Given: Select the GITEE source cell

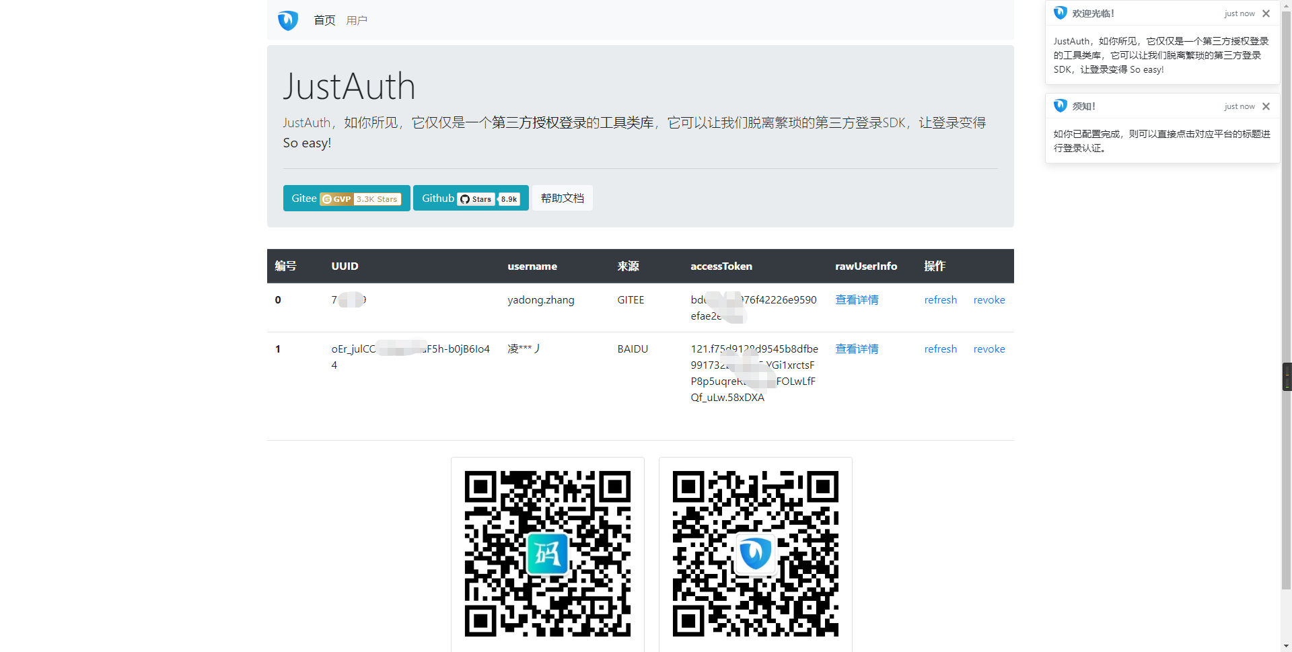Looking at the screenshot, I should 631,299.
